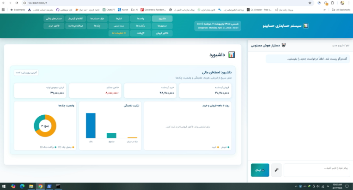Go to گزارشات section
This screenshot has height=190, width=353.
[x=140, y=33]
